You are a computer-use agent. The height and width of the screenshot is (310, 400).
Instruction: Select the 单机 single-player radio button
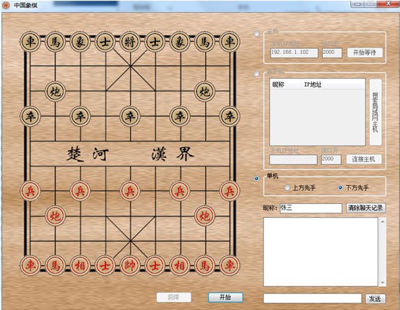tap(256, 179)
